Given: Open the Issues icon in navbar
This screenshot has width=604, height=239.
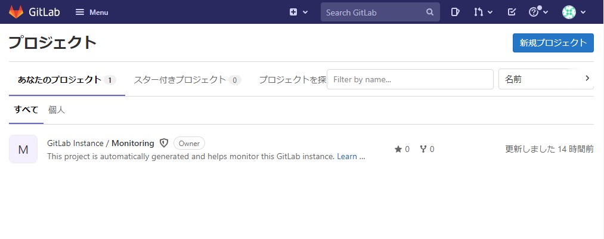Looking at the screenshot, I should (456, 13).
